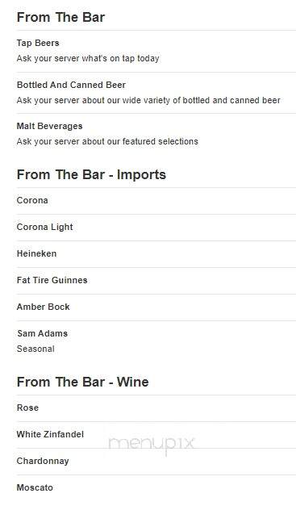Choose Corona from the imports list
This screenshot has width=296, height=510.
[32, 200]
